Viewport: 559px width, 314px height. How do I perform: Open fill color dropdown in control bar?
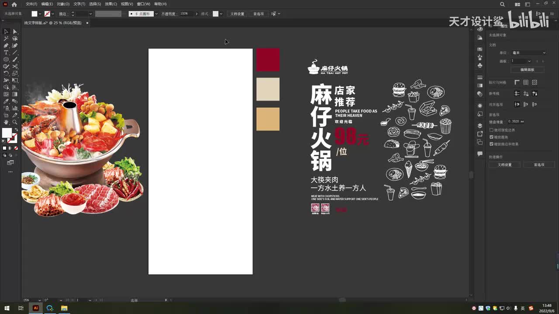coord(41,14)
